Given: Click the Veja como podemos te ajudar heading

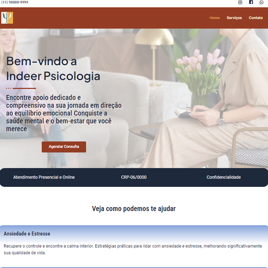Looking at the screenshot, I should [134, 208].
